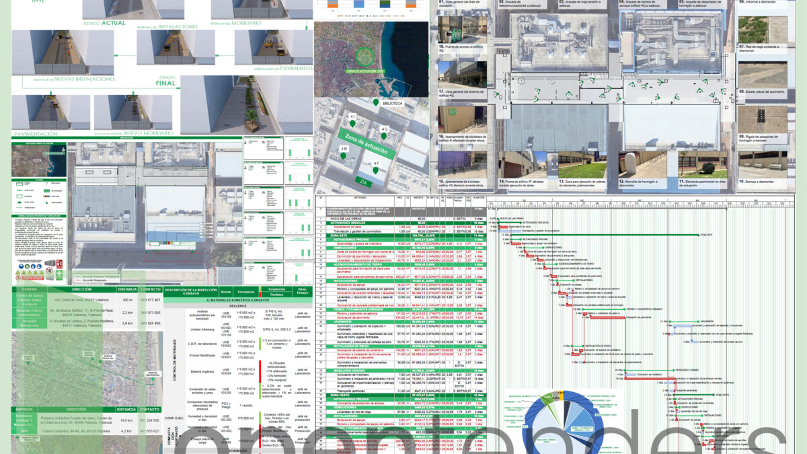The height and width of the screenshot is (454, 807).
Task: Click the '08. Estado actual del pavimento' caption
Action: pos(763,91)
